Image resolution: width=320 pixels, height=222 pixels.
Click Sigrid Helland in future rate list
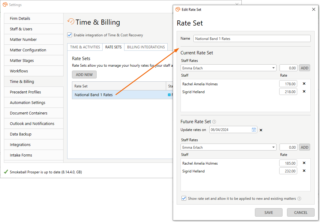(193, 171)
